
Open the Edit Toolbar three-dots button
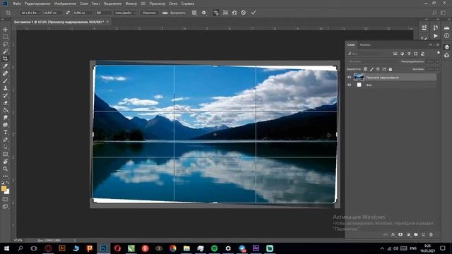pyautogui.click(x=5, y=176)
